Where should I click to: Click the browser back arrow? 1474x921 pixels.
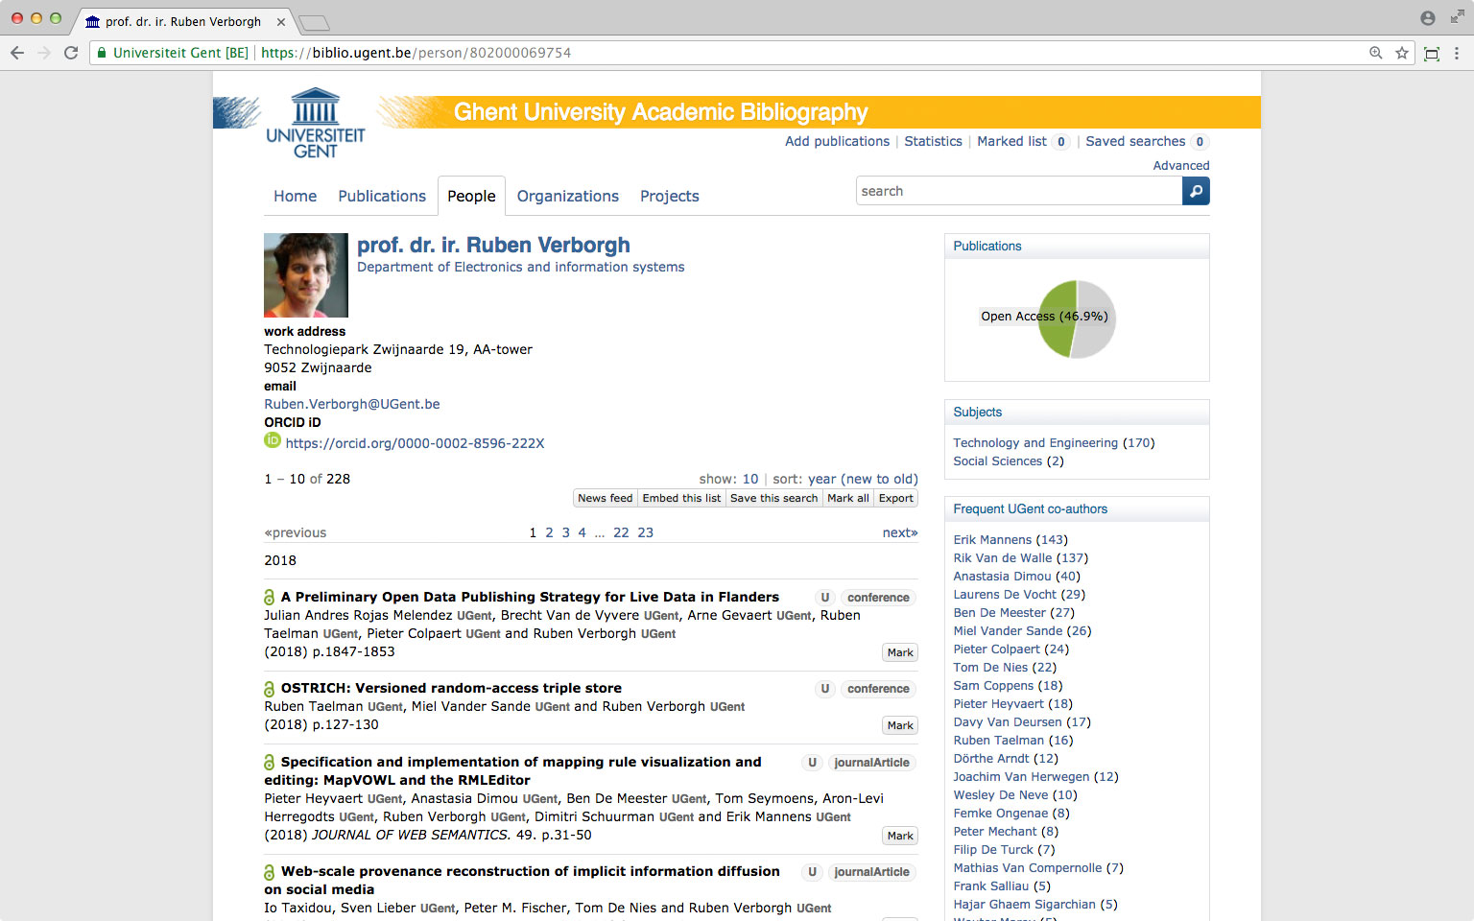click(17, 53)
